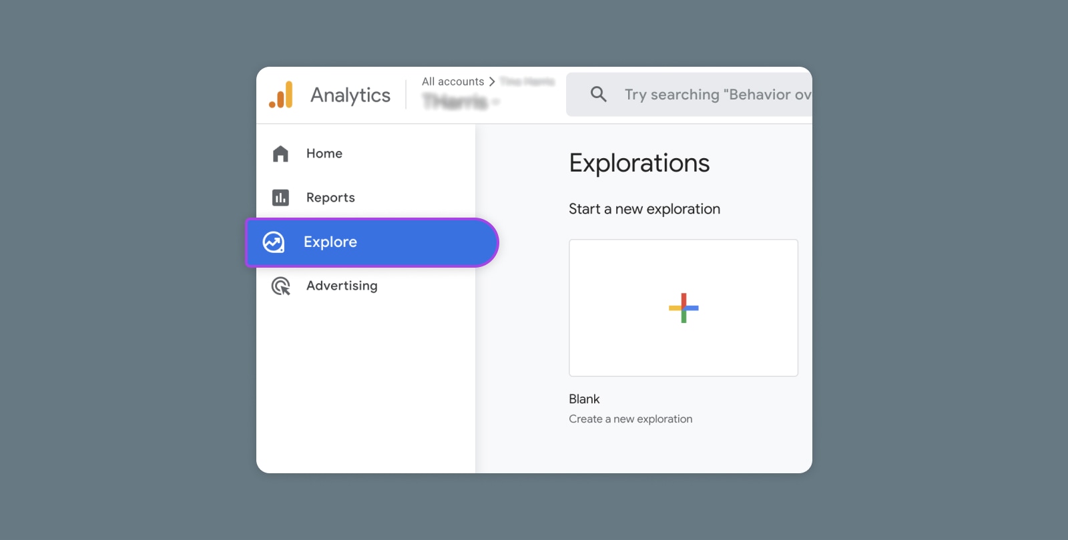Click the 'Blank' template label
The image size is (1068, 540).
[x=584, y=399]
